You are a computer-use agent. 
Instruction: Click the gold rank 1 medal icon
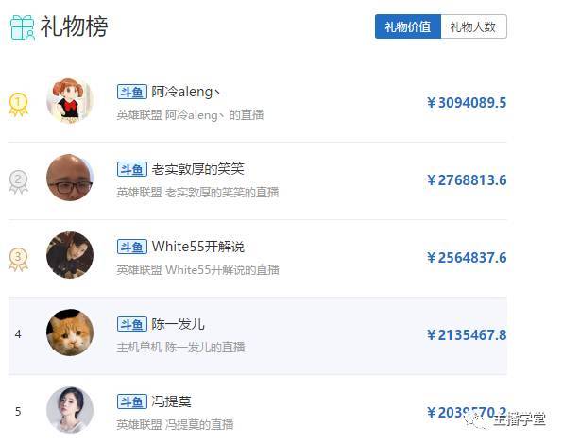[18, 104]
